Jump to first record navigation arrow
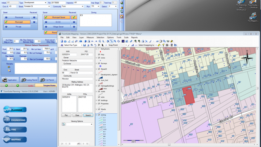This screenshot has width=261, height=147. coord(62,144)
